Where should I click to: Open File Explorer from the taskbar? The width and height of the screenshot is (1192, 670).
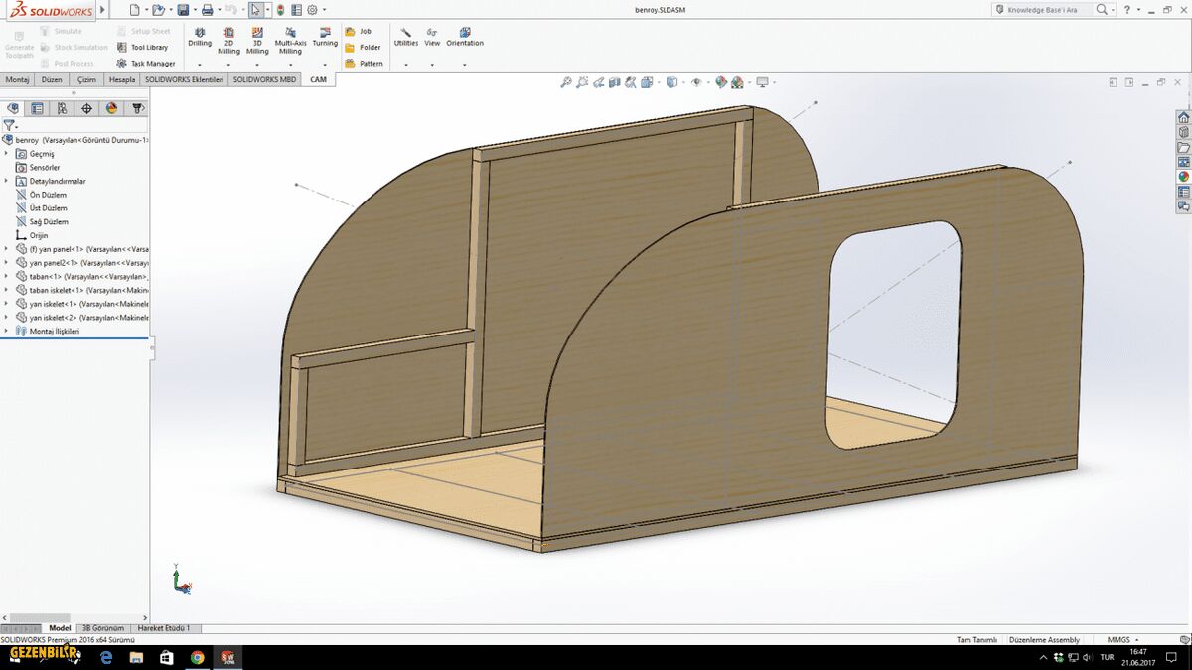click(136, 657)
